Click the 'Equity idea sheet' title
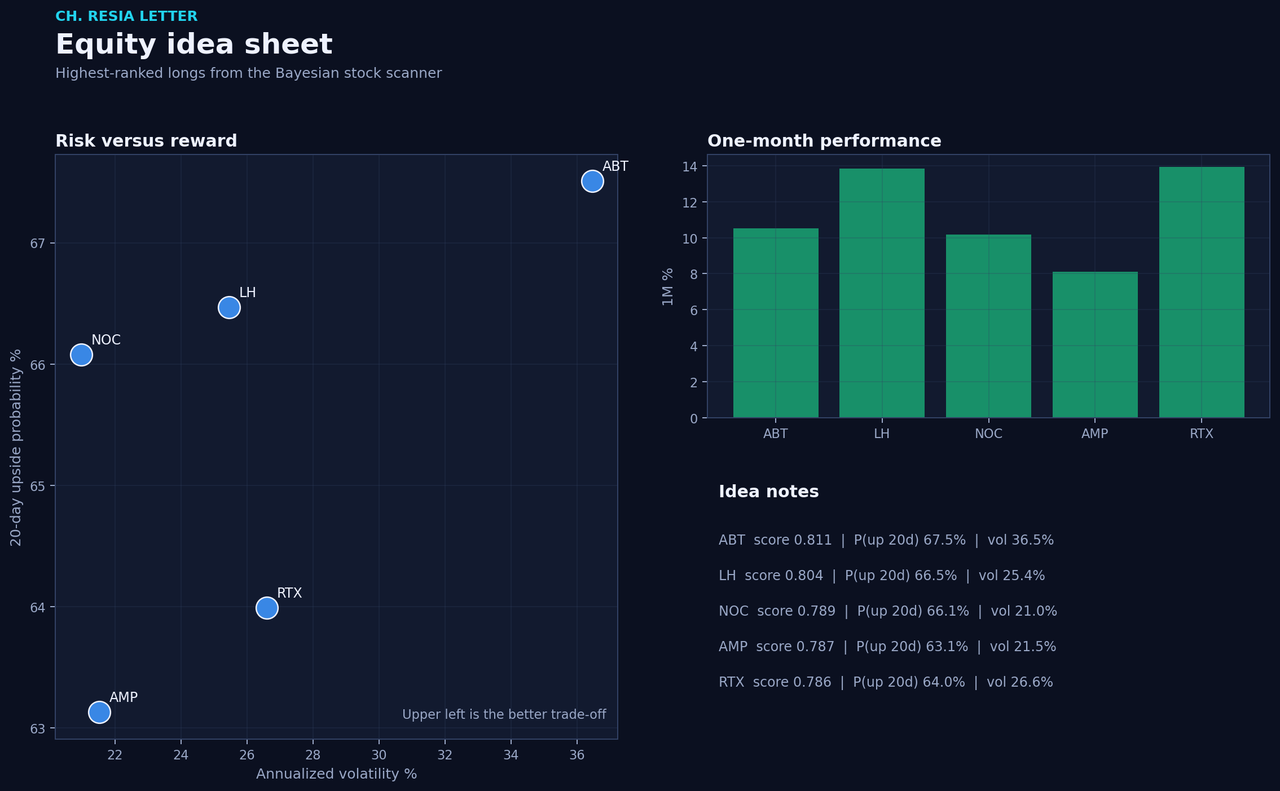The image size is (1280, 791). [194, 45]
